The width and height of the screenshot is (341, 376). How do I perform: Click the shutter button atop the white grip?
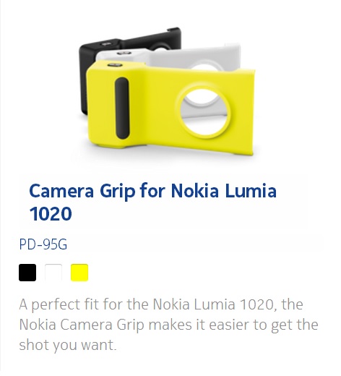(x=124, y=53)
